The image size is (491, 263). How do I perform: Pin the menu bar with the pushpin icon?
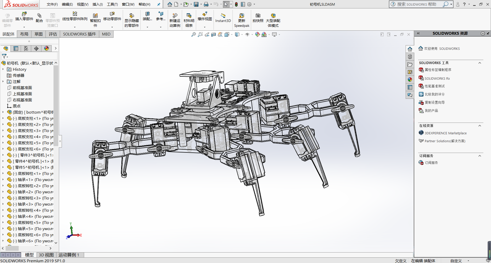[x=159, y=4]
